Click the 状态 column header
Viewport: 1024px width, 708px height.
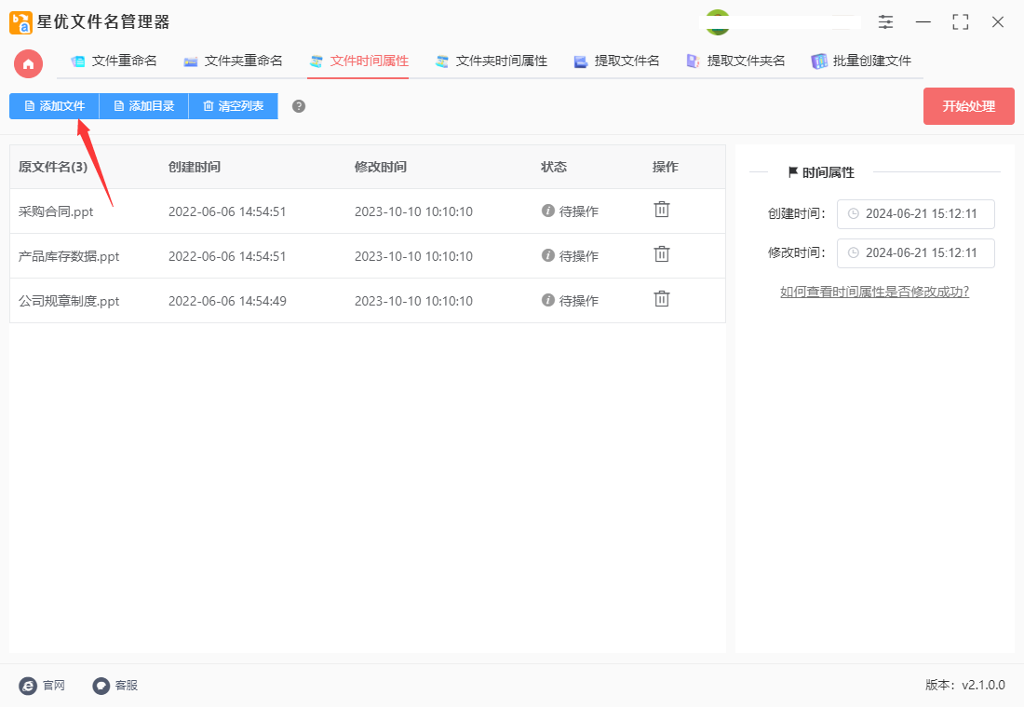pos(554,167)
